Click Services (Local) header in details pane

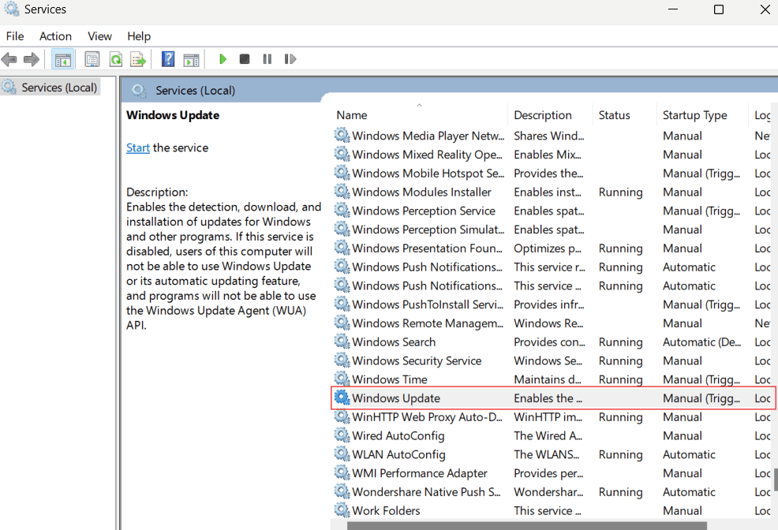click(x=195, y=91)
